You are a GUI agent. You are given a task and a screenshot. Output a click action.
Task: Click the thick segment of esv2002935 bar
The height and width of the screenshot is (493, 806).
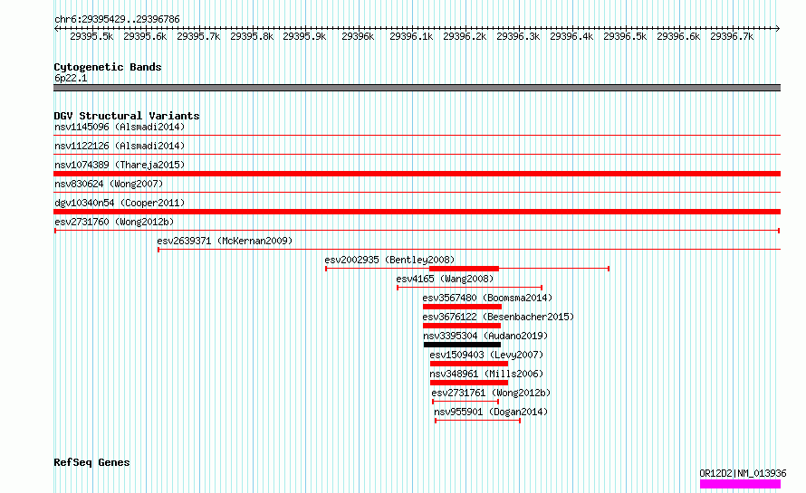click(465, 269)
